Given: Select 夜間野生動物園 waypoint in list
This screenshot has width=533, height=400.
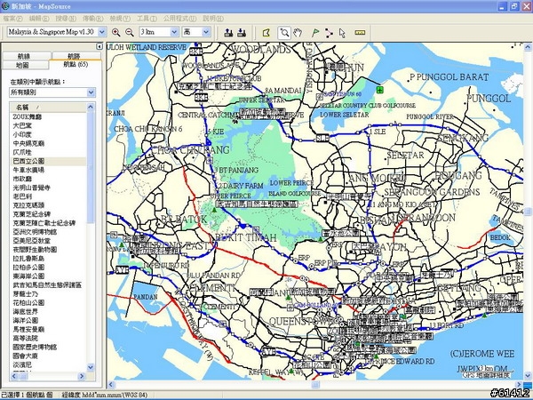Looking at the screenshot, I should point(35,250).
